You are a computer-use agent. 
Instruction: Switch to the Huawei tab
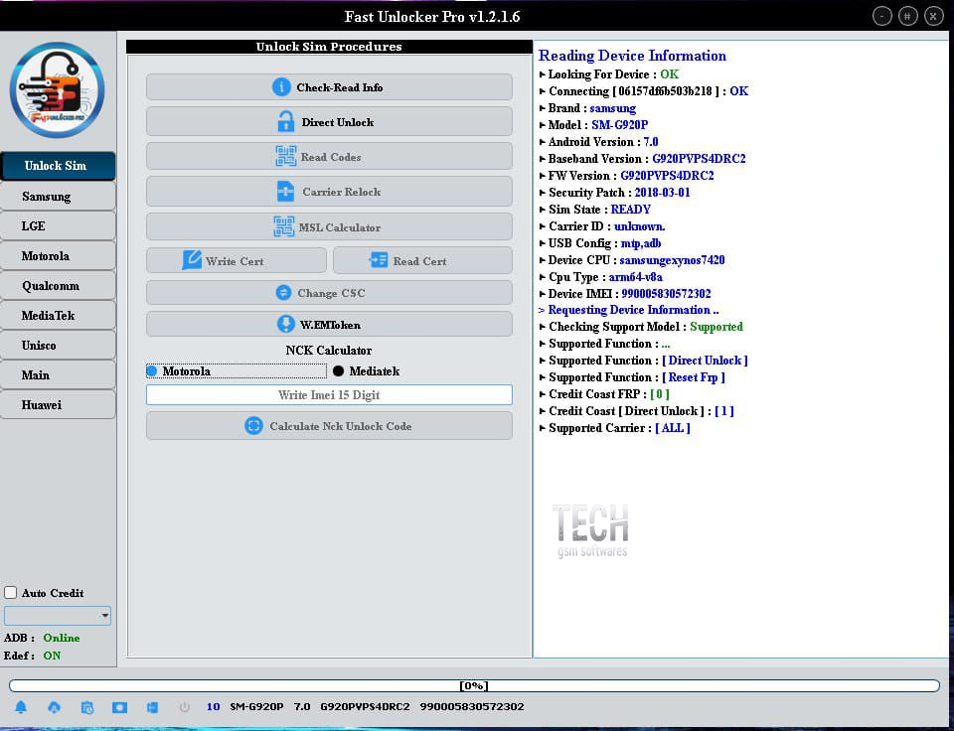[58, 404]
